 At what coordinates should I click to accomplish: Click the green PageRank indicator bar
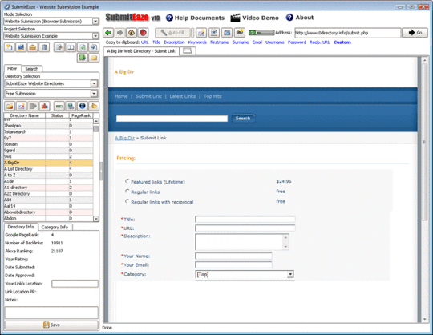click(261, 33)
